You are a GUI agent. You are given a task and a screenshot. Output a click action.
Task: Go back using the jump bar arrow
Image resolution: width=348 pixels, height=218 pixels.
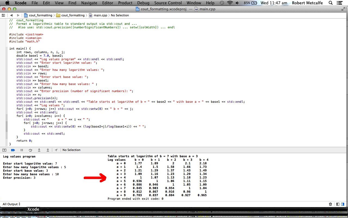(x=11, y=15)
